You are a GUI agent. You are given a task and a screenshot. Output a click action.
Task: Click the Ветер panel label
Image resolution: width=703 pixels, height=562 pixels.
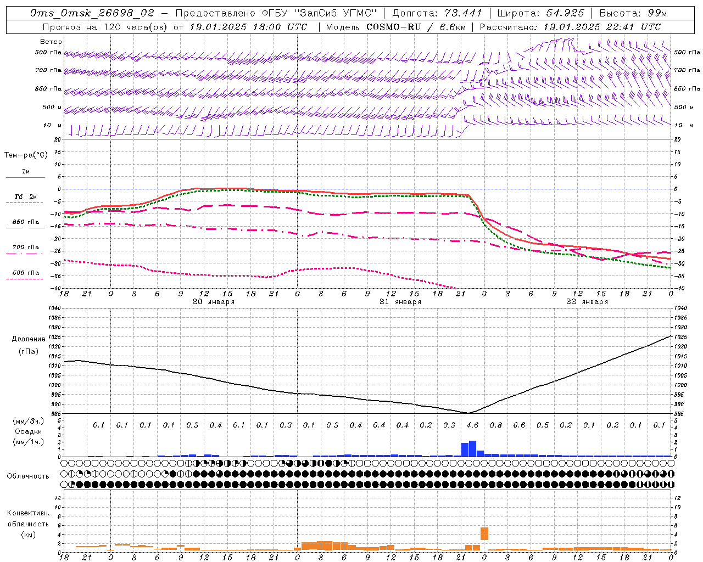point(51,42)
